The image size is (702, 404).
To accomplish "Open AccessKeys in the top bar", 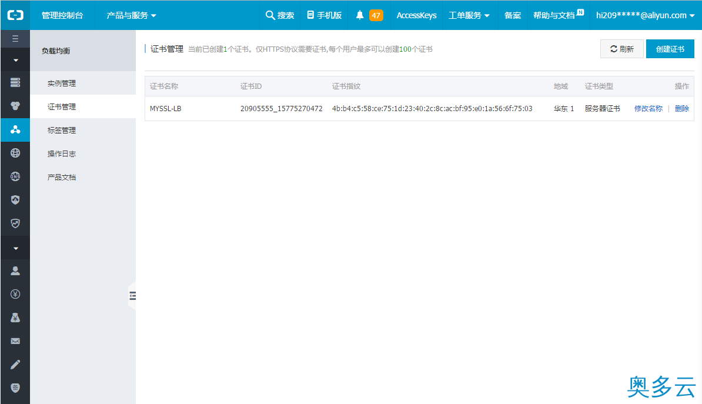I will pyautogui.click(x=416, y=15).
